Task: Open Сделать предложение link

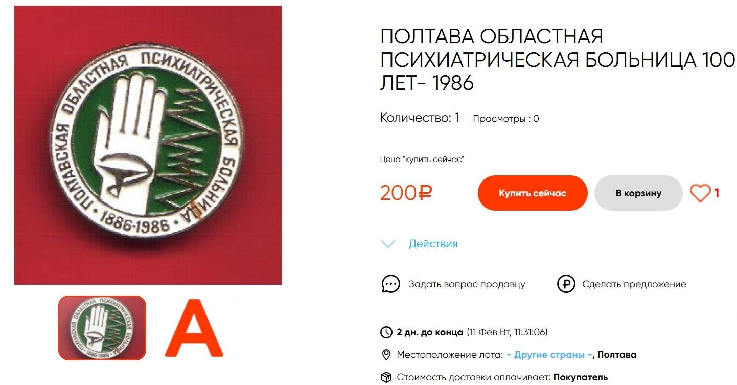Action: [634, 284]
